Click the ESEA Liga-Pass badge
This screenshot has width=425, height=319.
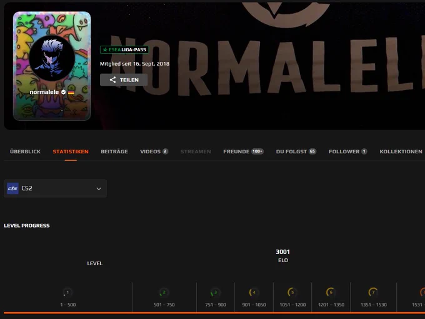124,49
